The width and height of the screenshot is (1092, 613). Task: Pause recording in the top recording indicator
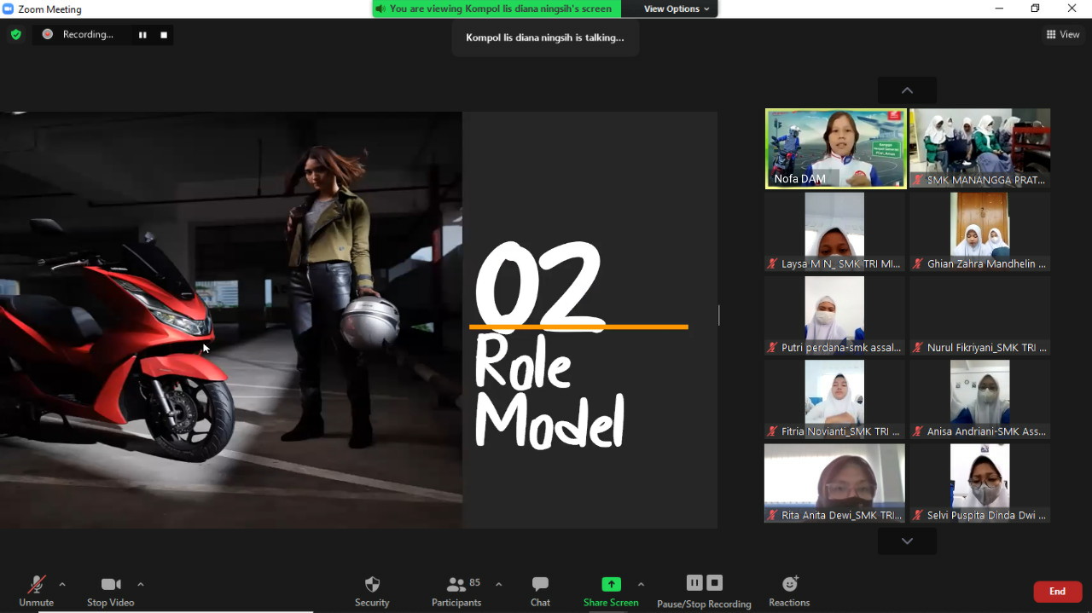pyautogui.click(x=142, y=35)
